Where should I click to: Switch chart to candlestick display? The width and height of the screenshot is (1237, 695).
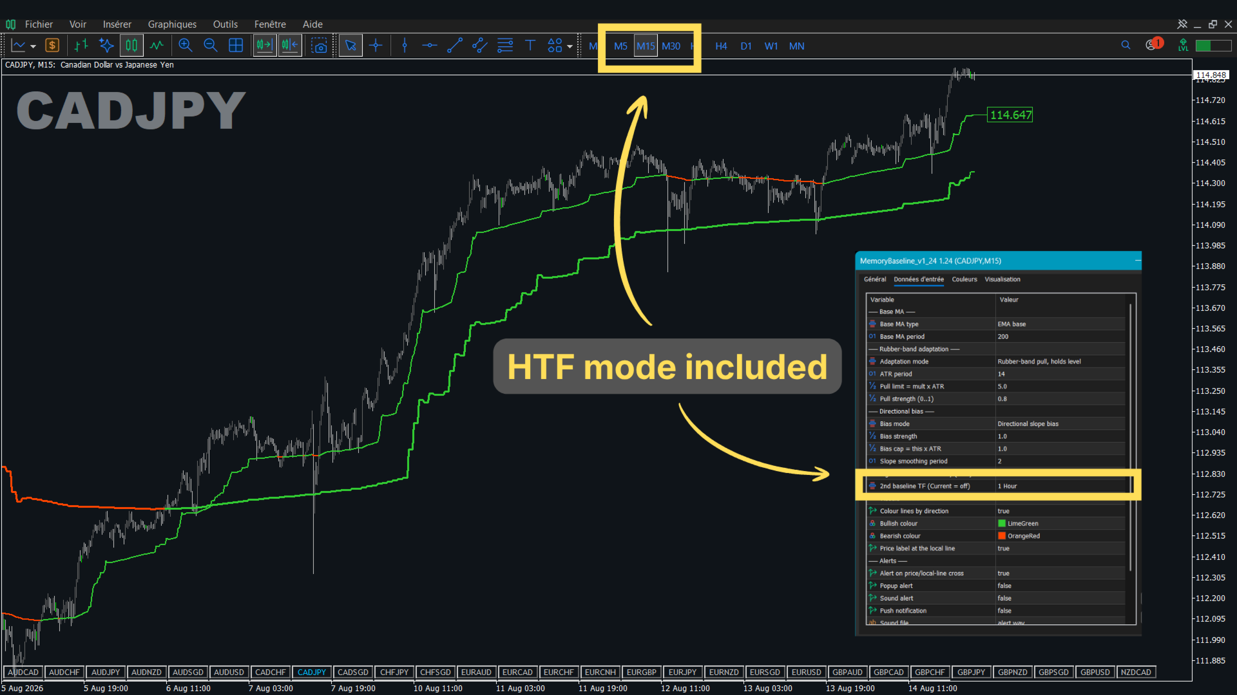click(131, 46)
